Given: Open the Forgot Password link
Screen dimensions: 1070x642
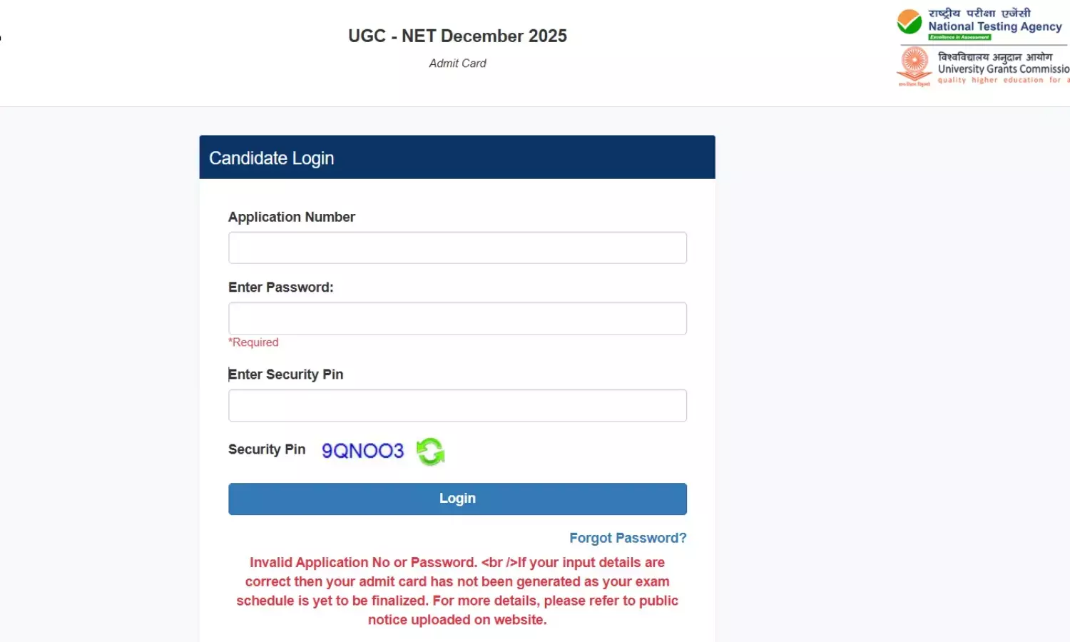Looking at the screenshot, I should [628, 537].
